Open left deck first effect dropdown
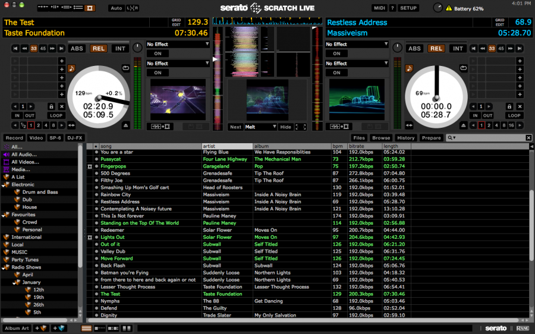The height and width of the screenshot is (334, 535). [178, 44]
